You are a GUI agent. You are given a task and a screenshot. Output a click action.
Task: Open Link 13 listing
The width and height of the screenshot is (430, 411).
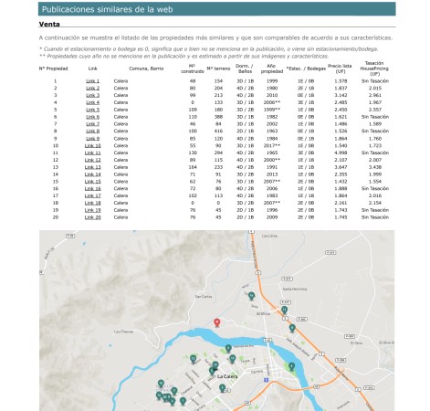[x=92, y=167]
